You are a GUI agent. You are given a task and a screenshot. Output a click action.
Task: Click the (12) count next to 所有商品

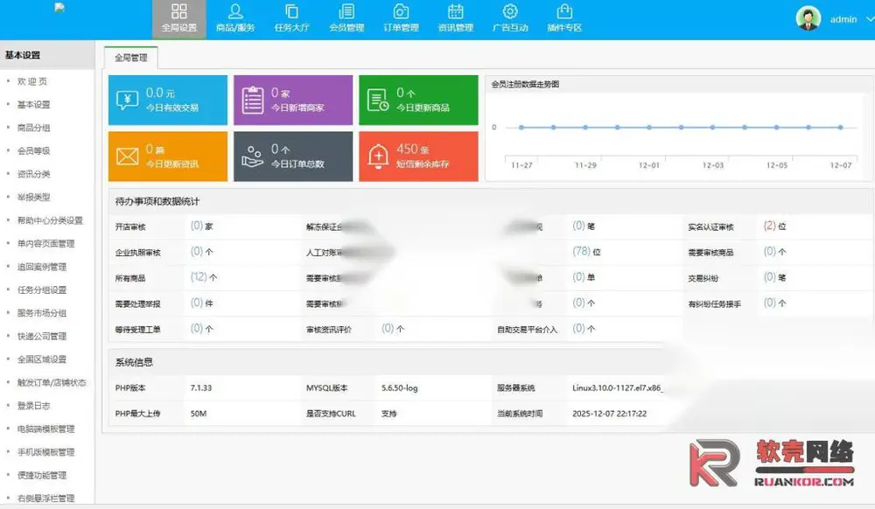coord(199,277)
